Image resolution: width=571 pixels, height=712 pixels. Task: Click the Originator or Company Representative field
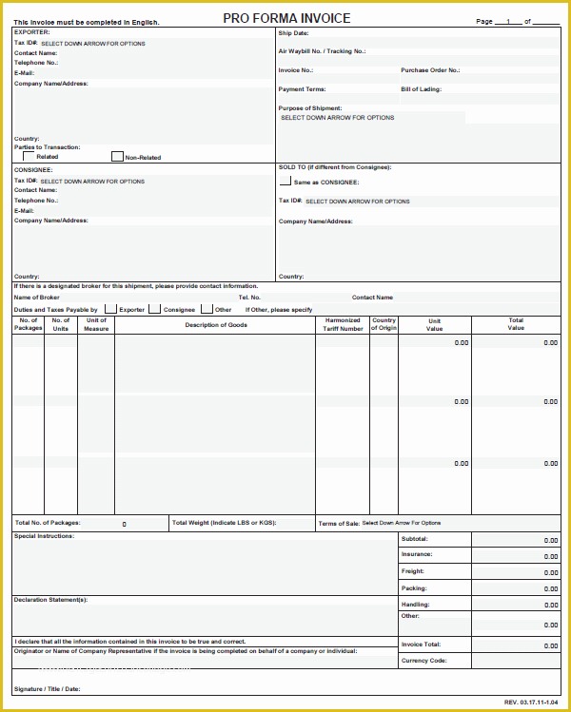205,662
